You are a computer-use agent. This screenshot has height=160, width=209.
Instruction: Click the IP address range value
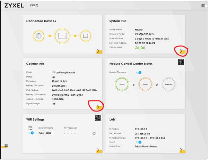(x=150, y=138)
